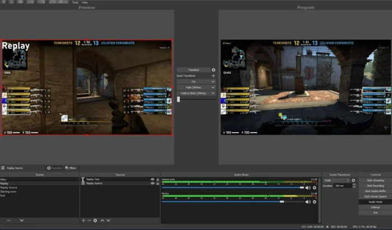Viewport: 392px width, 230px height.
Task: Apply Fade to Black (300ms) transition
Action: pos(194,93)
